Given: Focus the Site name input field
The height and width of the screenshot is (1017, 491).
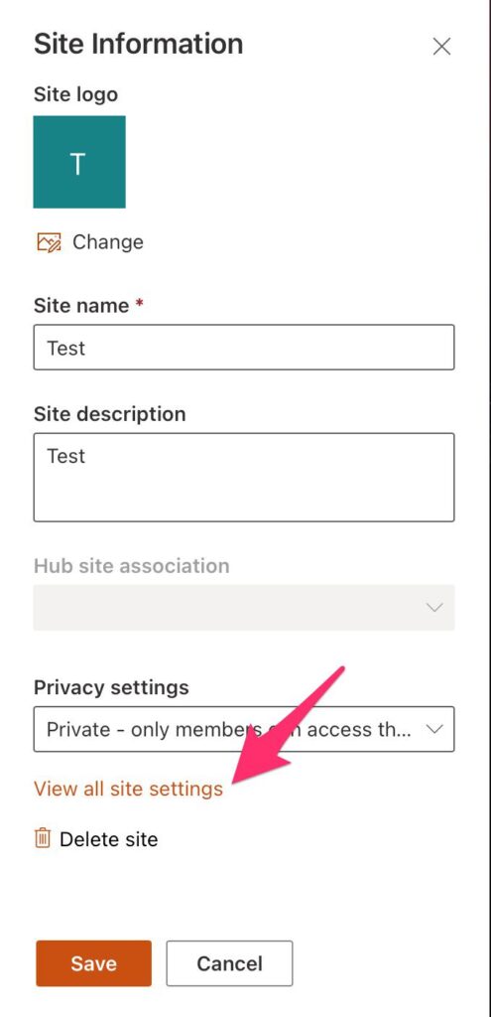Looking at the screenshot, I should click(244, 348).
